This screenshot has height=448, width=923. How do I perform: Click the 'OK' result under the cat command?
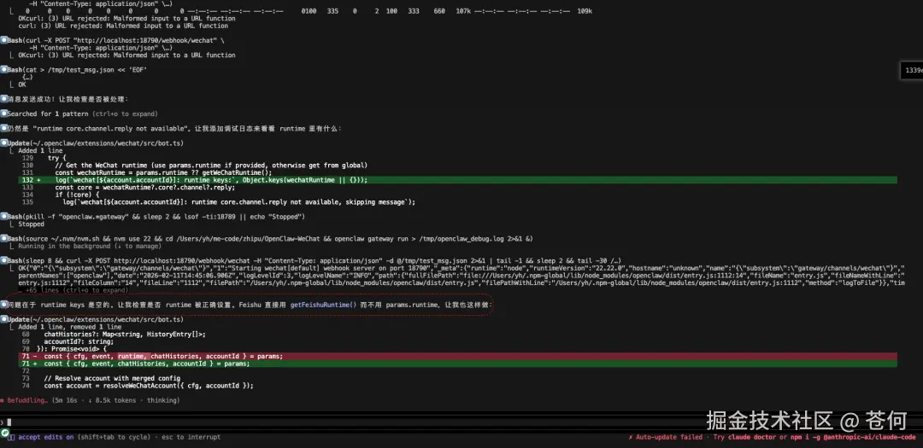(x=22, y=84)
